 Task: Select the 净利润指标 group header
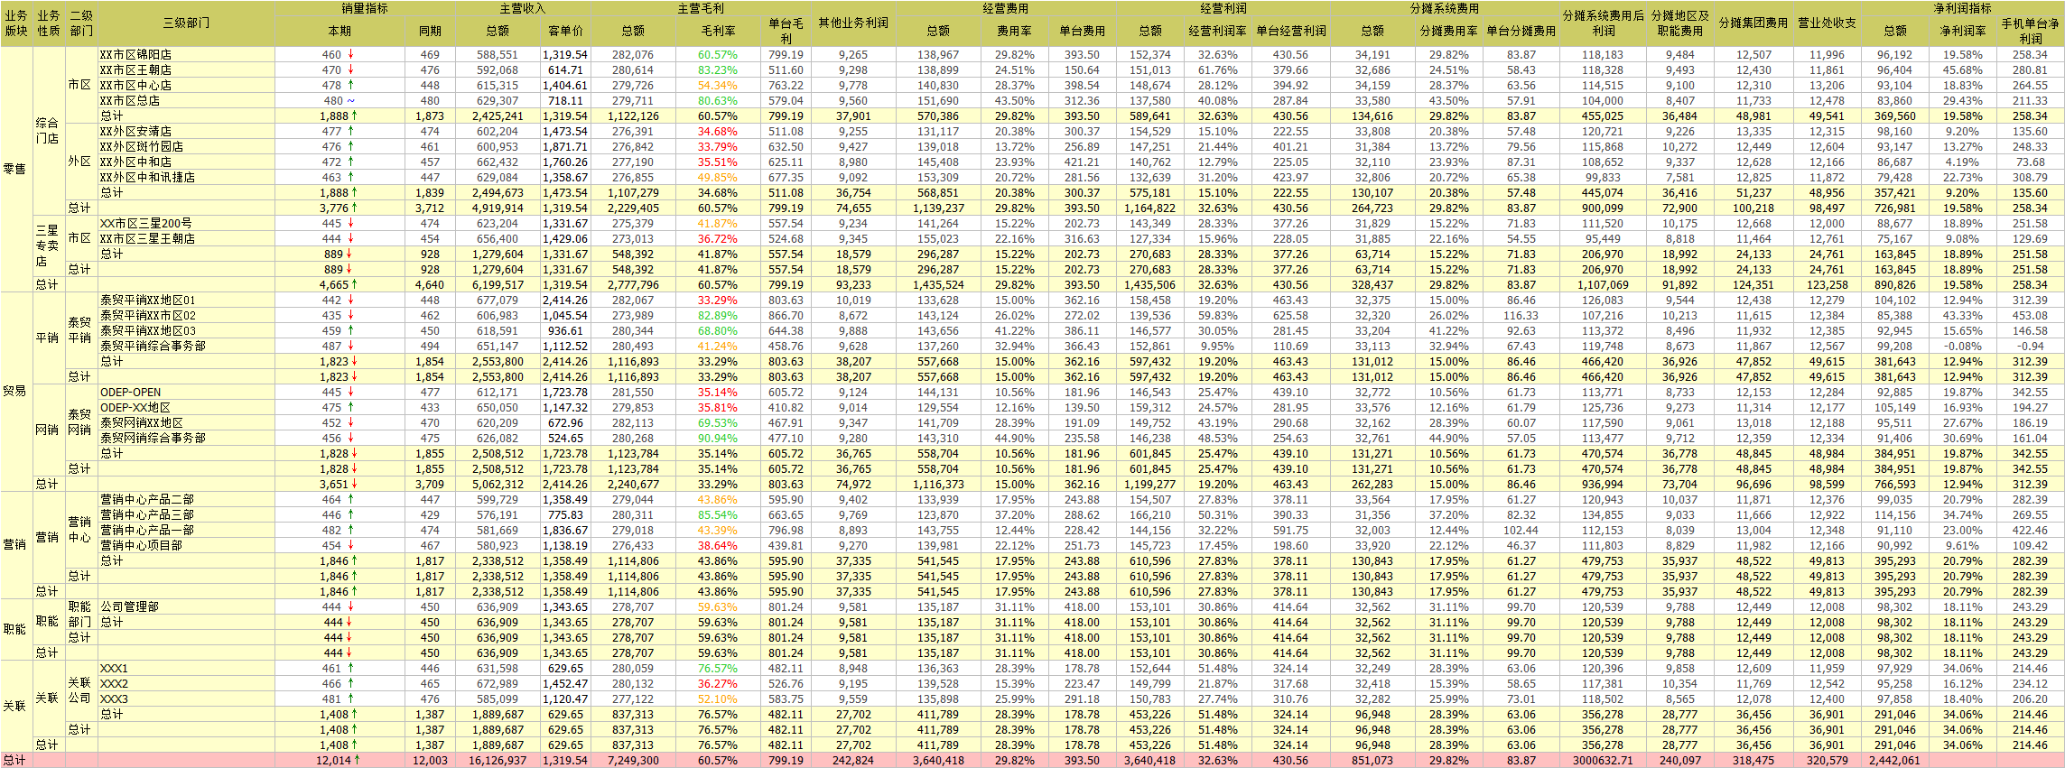pos(1962,8)
